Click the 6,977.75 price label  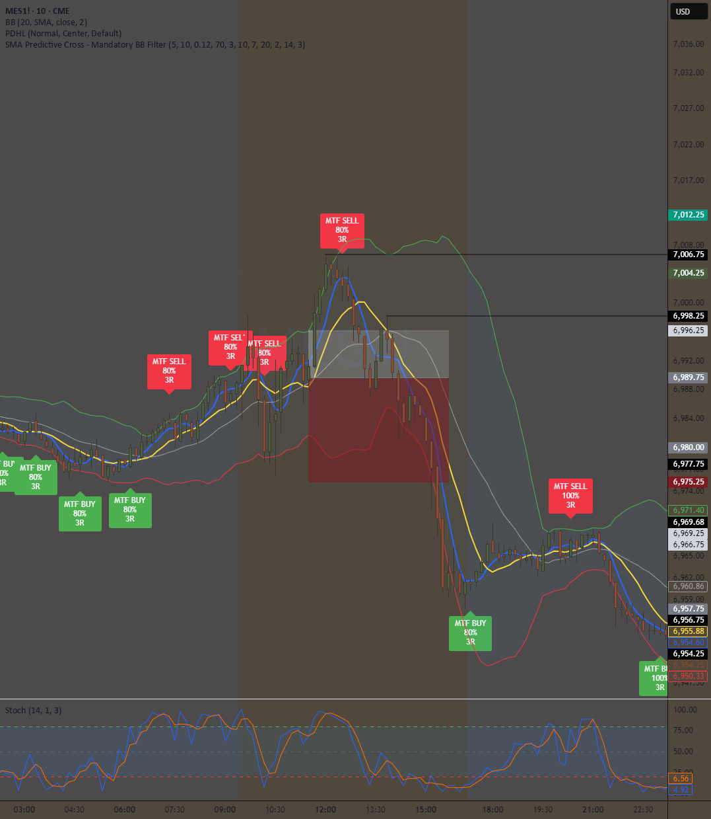pos(689,464)
